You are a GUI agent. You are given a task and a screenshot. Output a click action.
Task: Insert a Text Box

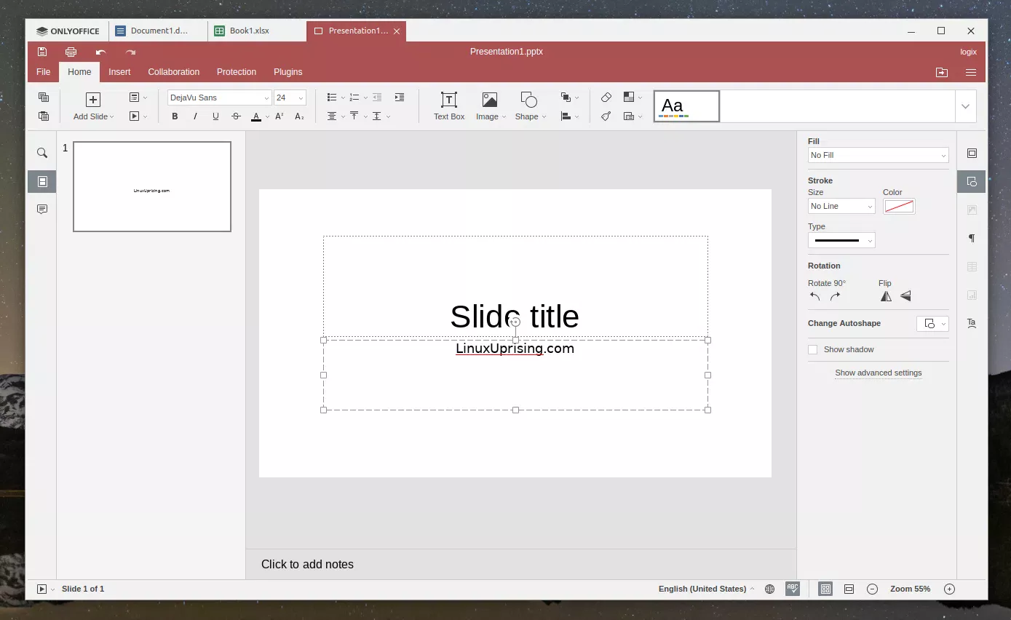pos(449,106)
